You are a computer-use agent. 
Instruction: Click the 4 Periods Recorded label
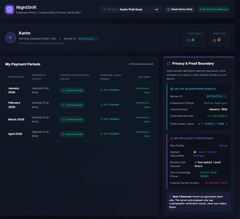(141, 64)
